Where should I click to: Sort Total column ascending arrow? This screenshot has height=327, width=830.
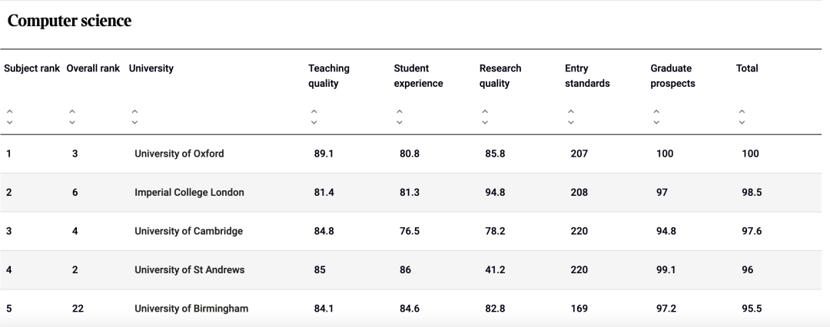[x=742, y=111]
